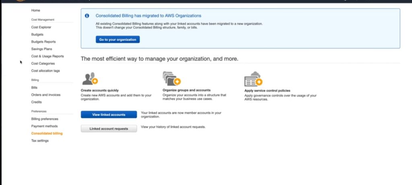The image size is (412, 185).
Task: Open Linked account requests
Action: tap(109, 129)
